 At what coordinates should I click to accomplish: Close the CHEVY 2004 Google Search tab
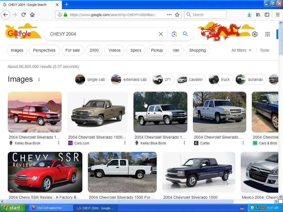coord(57,5)
